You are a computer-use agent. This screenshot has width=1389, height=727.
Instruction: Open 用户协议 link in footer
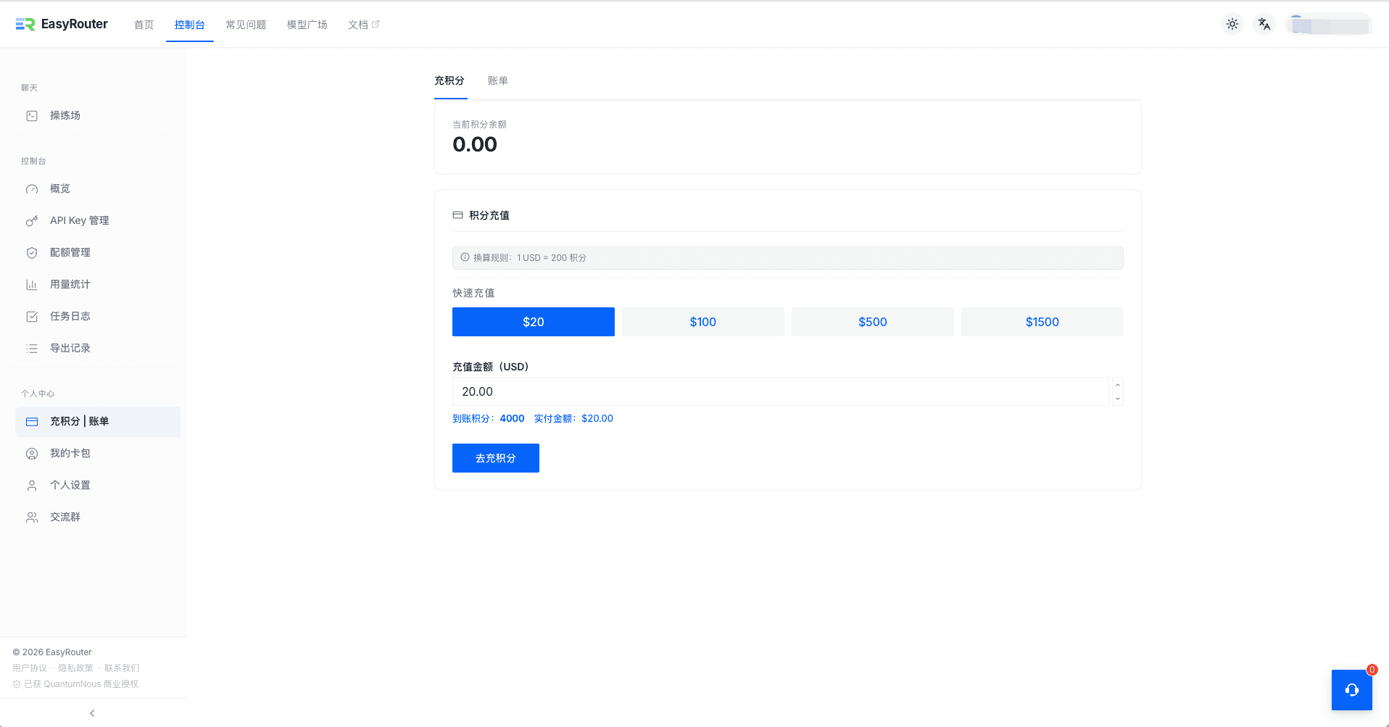30,668
